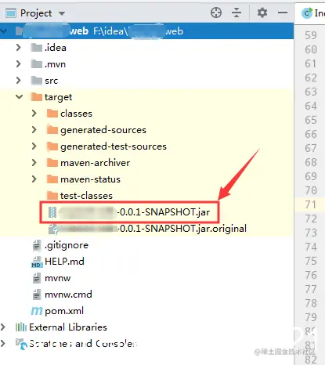The image size is (325, 365).
Task: Open the Project view dropdown
Action: click(x=62, y=13)
